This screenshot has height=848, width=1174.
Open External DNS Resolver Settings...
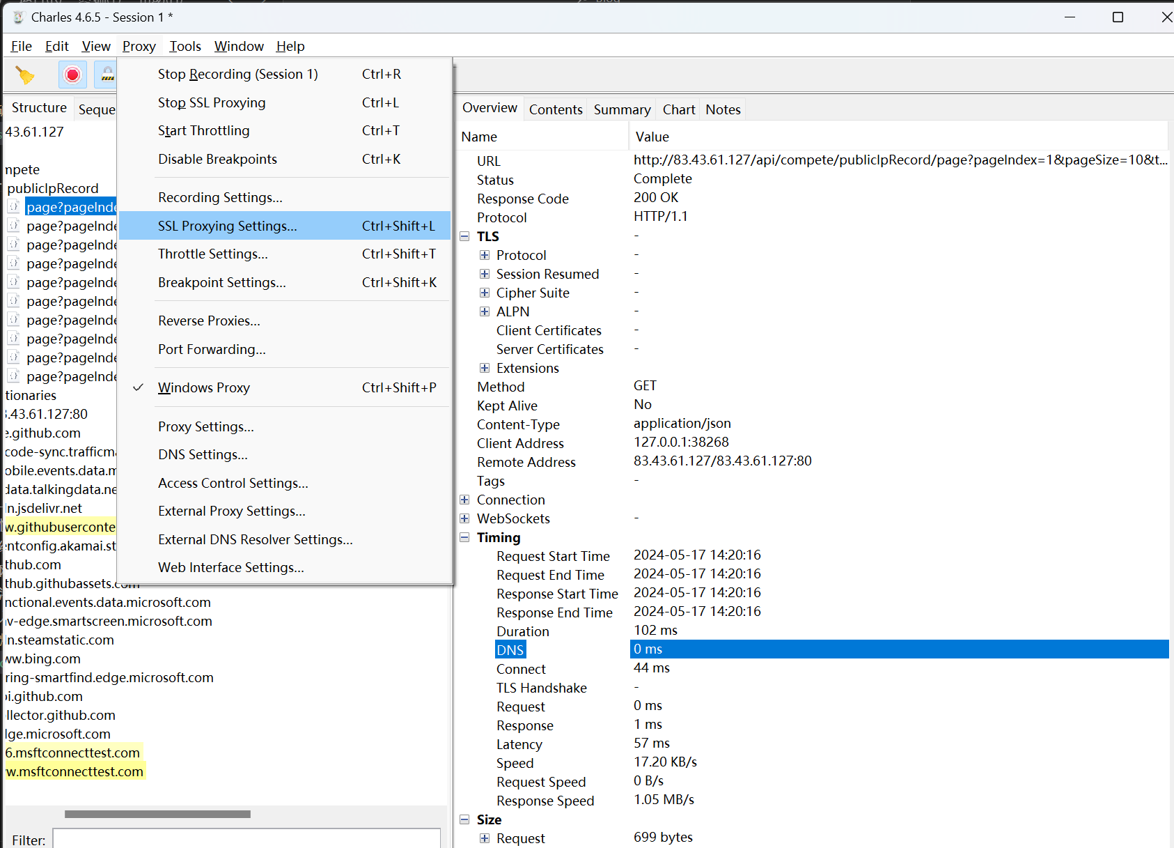285,539
